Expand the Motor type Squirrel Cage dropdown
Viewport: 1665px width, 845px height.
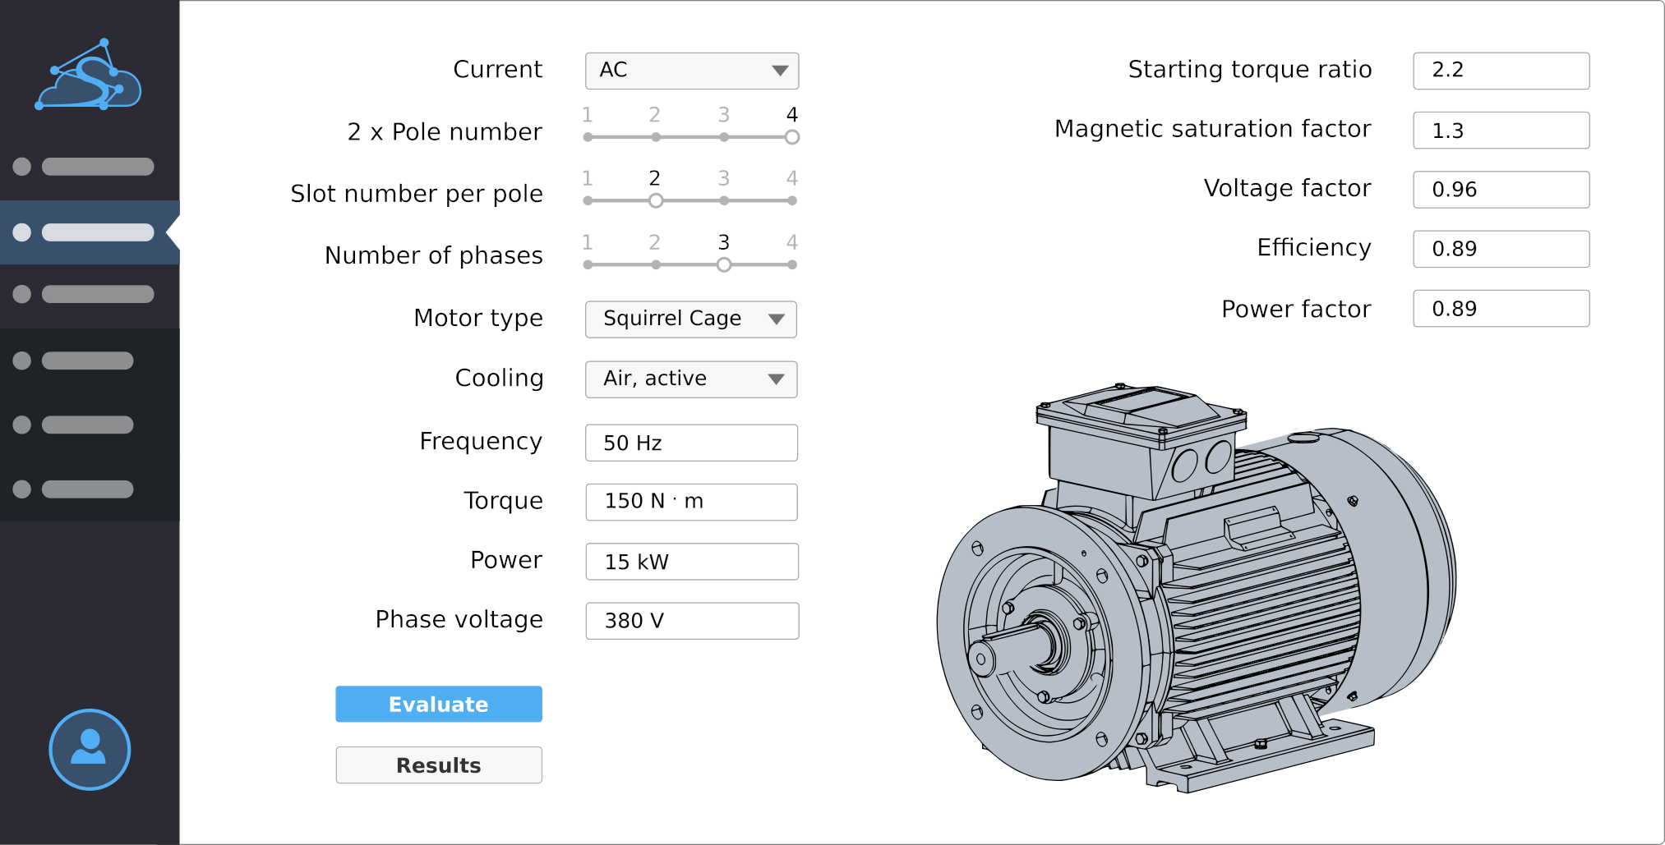pyautogui.click(x=690, y=319)
